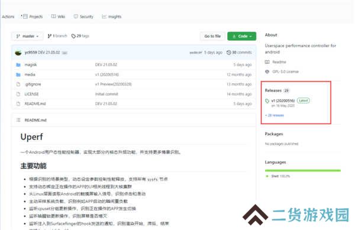Click the Latest release badge
Screen dimensions: 355x230
[303, 101]
